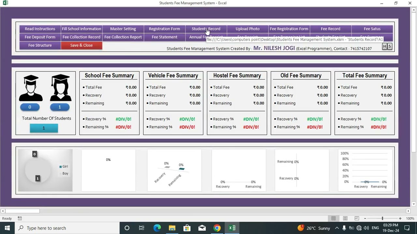Click network globe tray icon
Screen dimensions: 417x234
coord(359,228)
